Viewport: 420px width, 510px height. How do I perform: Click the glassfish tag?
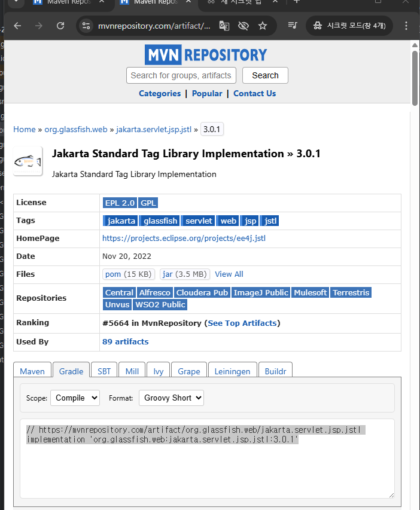click(160, 221)
